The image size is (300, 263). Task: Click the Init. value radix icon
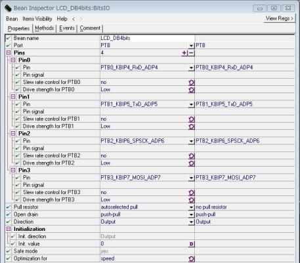(192, 244)
